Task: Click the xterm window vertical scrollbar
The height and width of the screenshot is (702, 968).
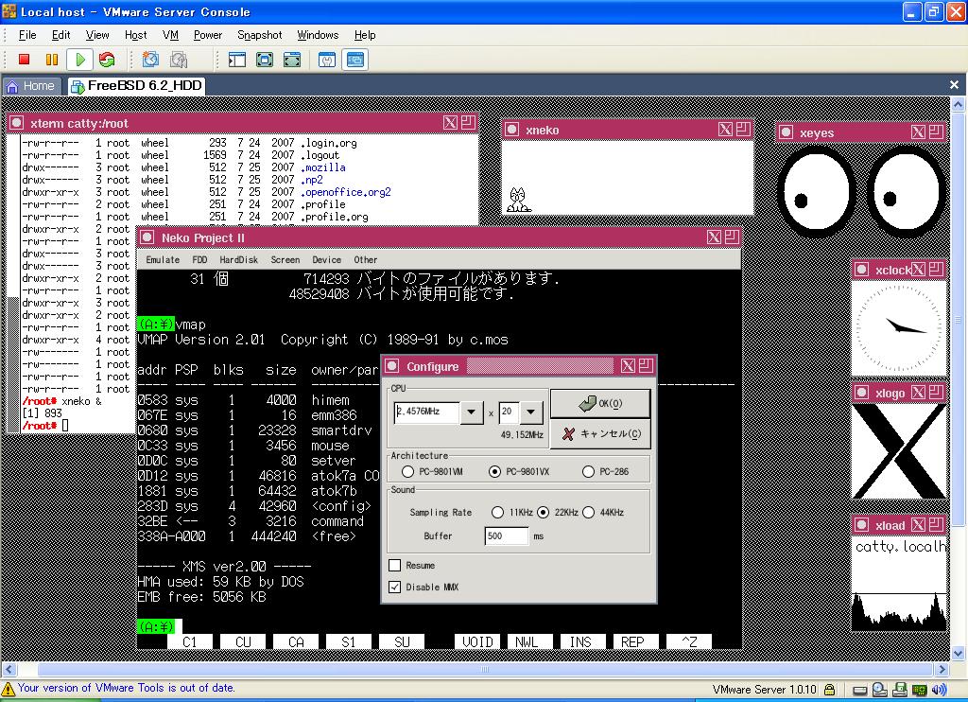Action: (13, 284)
